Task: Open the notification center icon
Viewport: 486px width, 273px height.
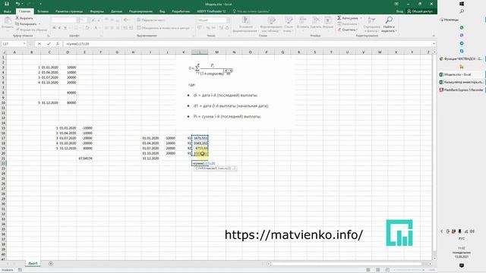Action: [x=462, y=265]
